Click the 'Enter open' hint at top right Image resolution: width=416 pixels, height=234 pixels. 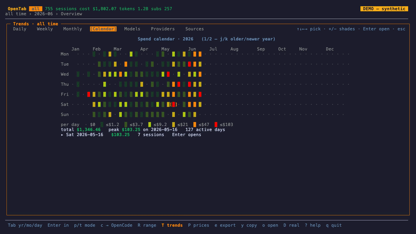(x=376, y=29)
